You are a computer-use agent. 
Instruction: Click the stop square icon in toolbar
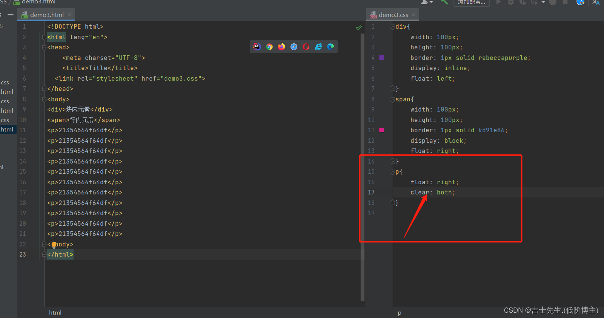[x=565, y=2]
